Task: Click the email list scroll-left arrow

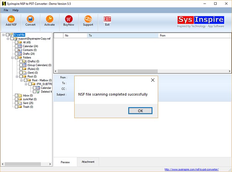Action: click(56, 71)
